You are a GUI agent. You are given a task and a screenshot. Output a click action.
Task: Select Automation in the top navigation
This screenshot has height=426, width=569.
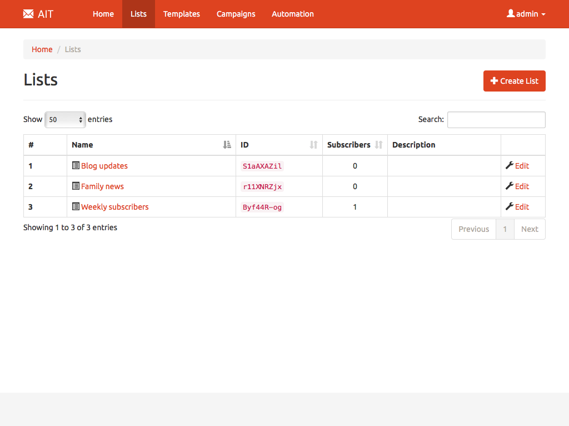[292, 14]
